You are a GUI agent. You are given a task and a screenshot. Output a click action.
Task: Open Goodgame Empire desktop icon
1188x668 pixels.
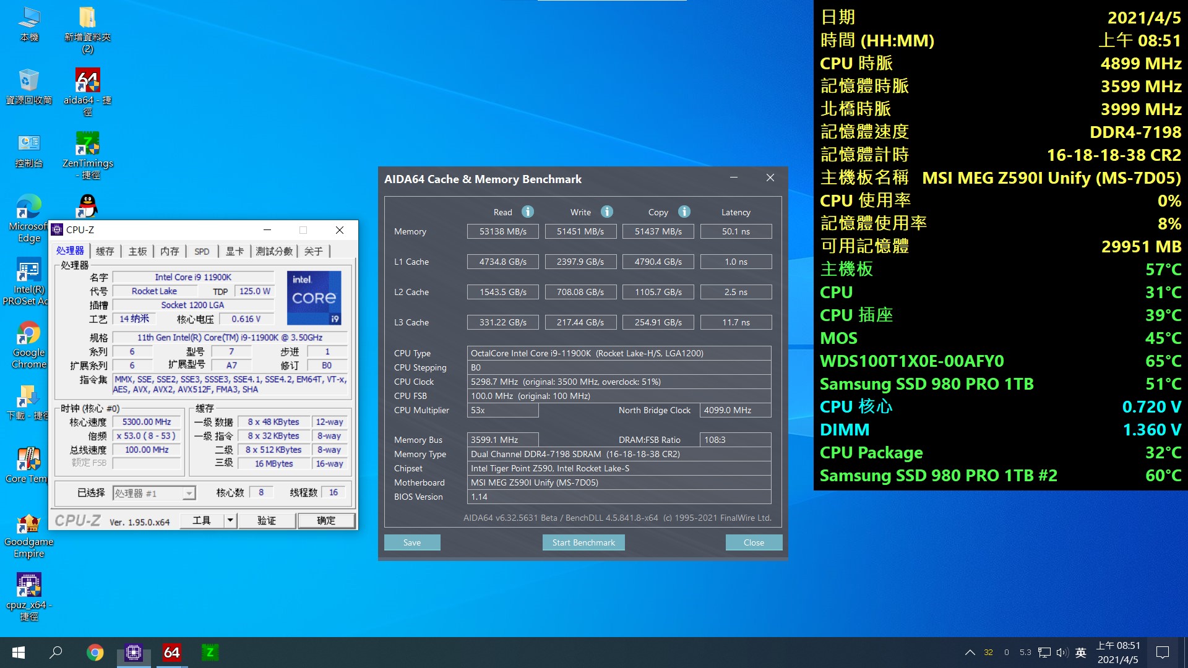29,536
